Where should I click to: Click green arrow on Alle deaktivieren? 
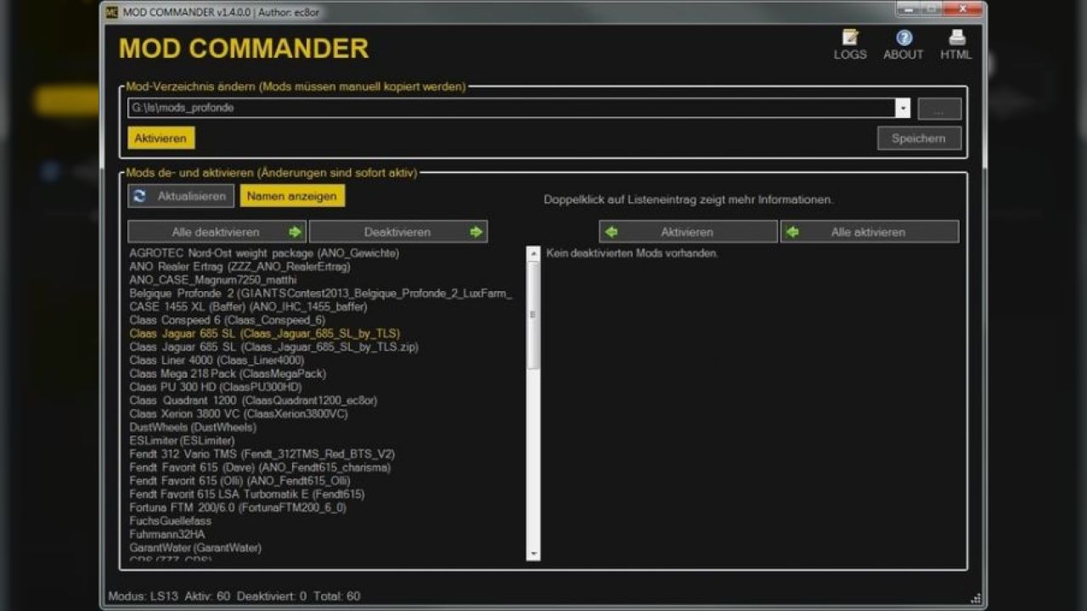(295, 232)
